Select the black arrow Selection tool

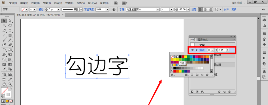pyautogui.click(x=4, y=21)
